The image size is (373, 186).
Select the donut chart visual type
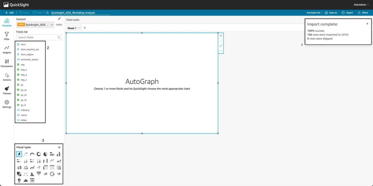click(39, 154)
